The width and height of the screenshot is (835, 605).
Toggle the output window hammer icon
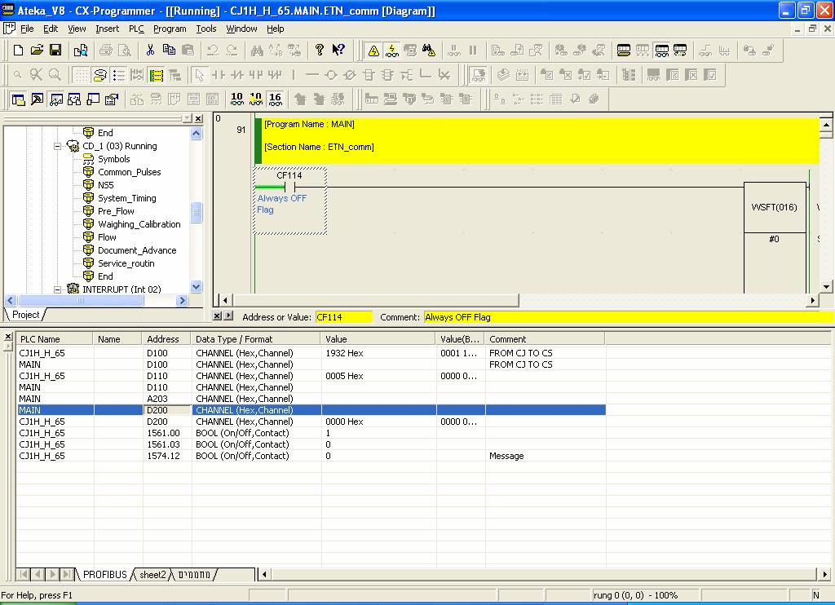(38, 99)
